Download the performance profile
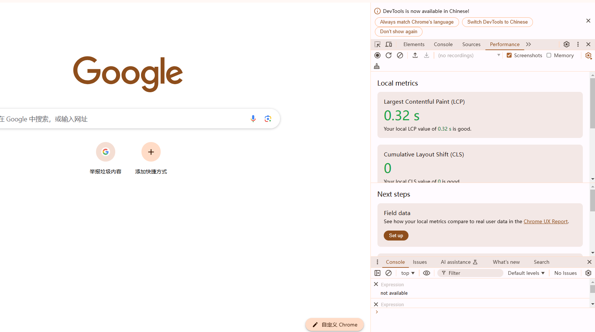Viewport: 595px width, 332px height. [x=427, y=55]
